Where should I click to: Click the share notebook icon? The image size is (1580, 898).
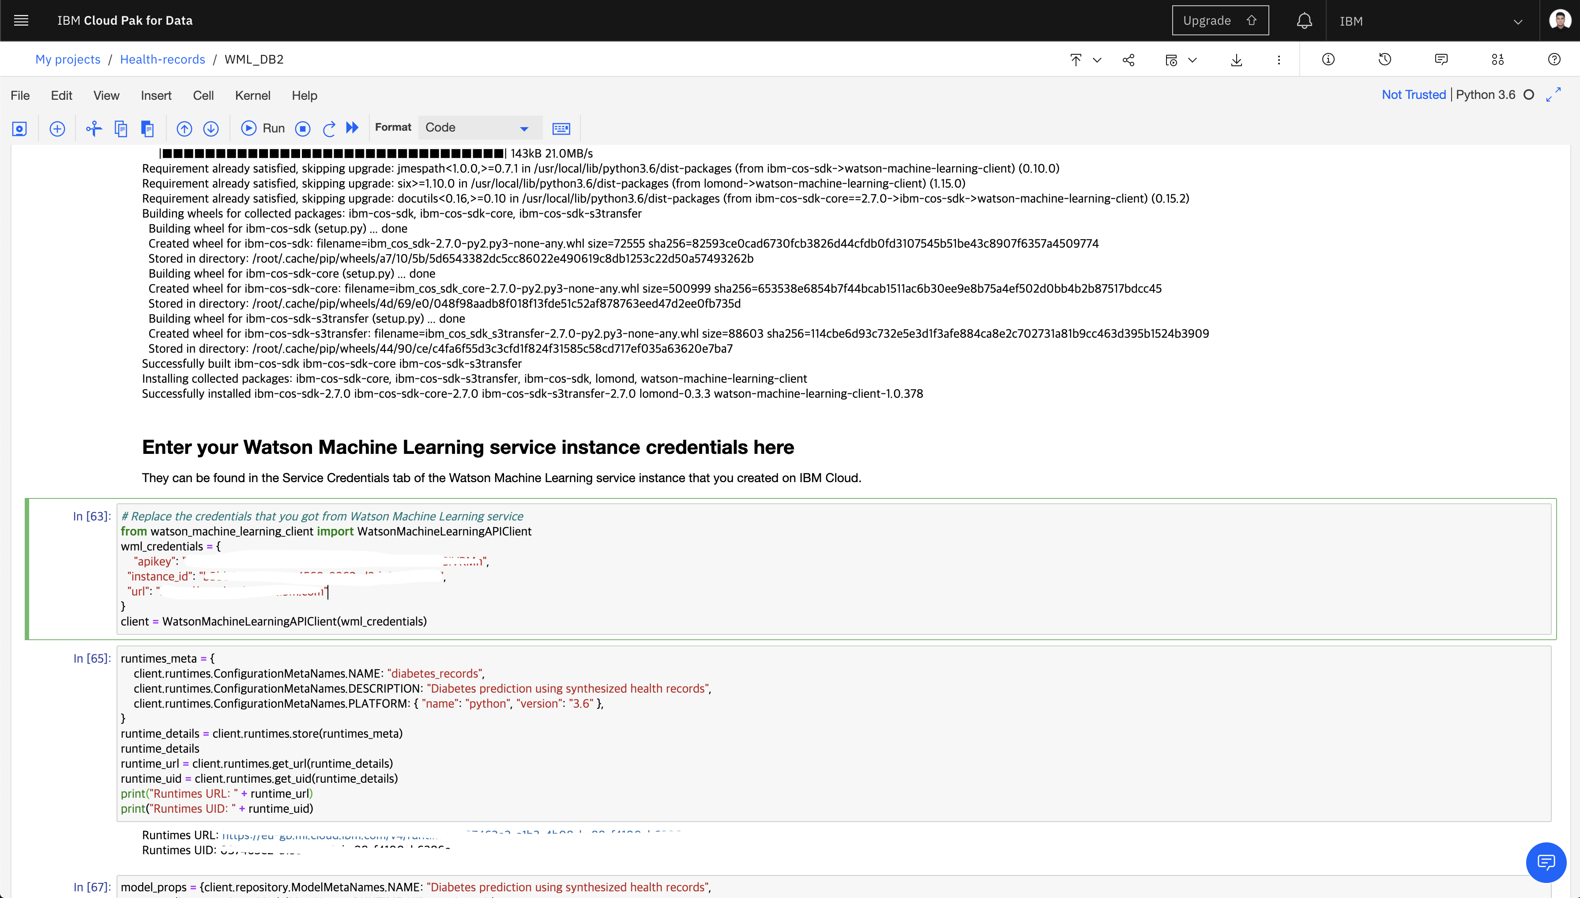(1128, 60)
